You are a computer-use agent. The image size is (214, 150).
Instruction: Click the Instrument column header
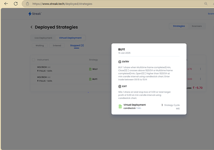tap(43, 60)
